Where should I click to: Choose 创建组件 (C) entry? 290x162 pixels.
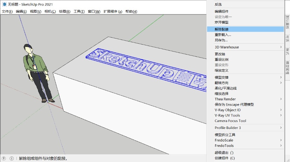(x=246, y=158)
